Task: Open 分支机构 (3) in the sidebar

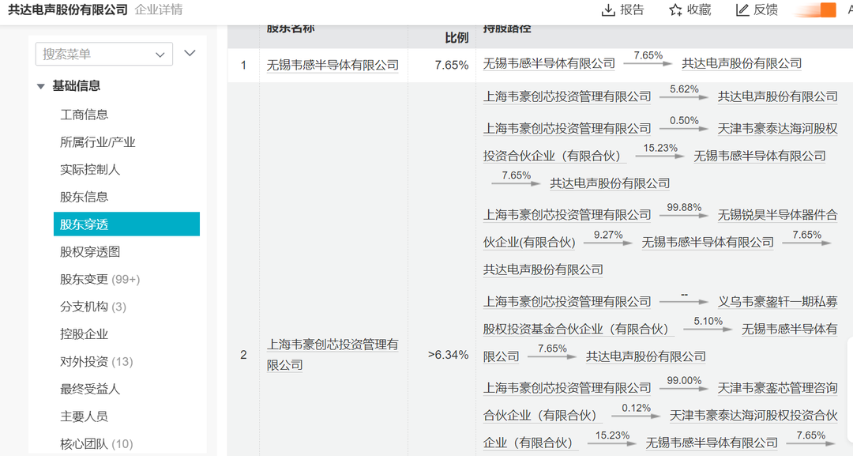Action: (x=93, y=307)
